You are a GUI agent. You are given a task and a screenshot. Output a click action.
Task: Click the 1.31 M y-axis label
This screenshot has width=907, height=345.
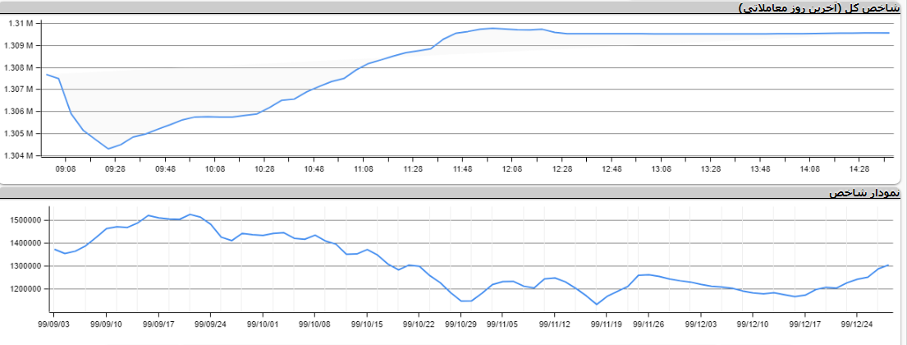click(20, 23)
